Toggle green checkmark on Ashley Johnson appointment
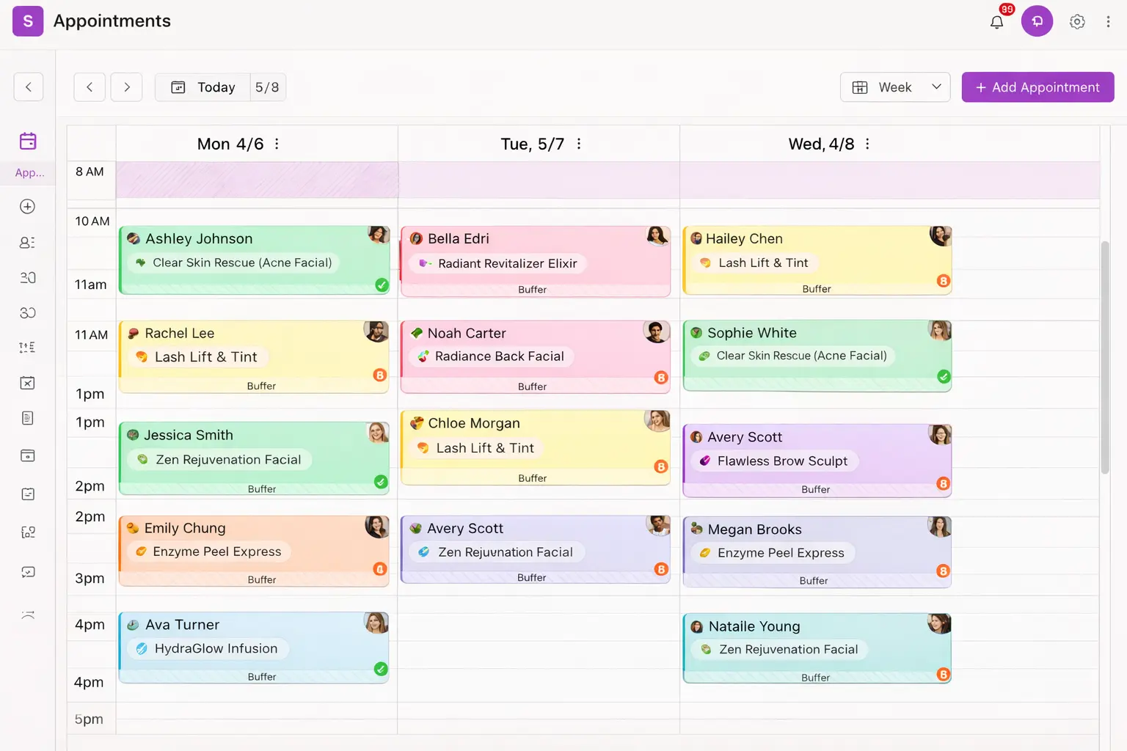The height and width of the screenshot is (751, 1127). [x=382, y=285]
